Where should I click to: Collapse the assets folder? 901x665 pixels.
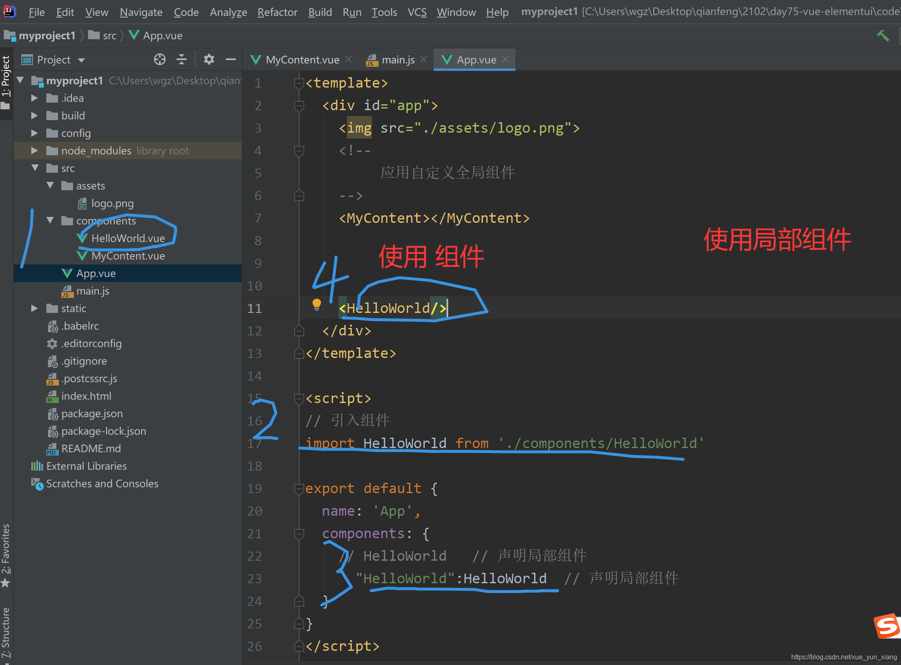pos(50,185)
